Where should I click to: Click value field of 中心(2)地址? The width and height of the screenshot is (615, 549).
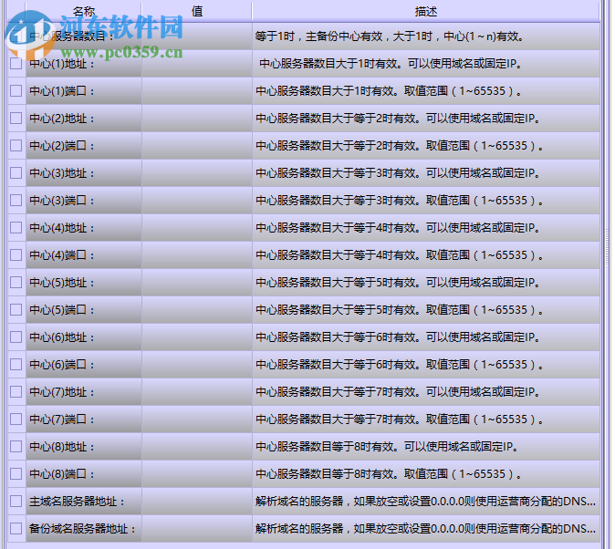[x=197, y=118]
